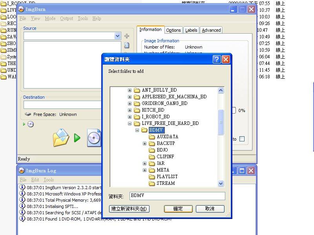The width and height of the screenshot is (314, 235).
Task: Expand the BACKUP subfolder node
Action: tap(144, 143)
